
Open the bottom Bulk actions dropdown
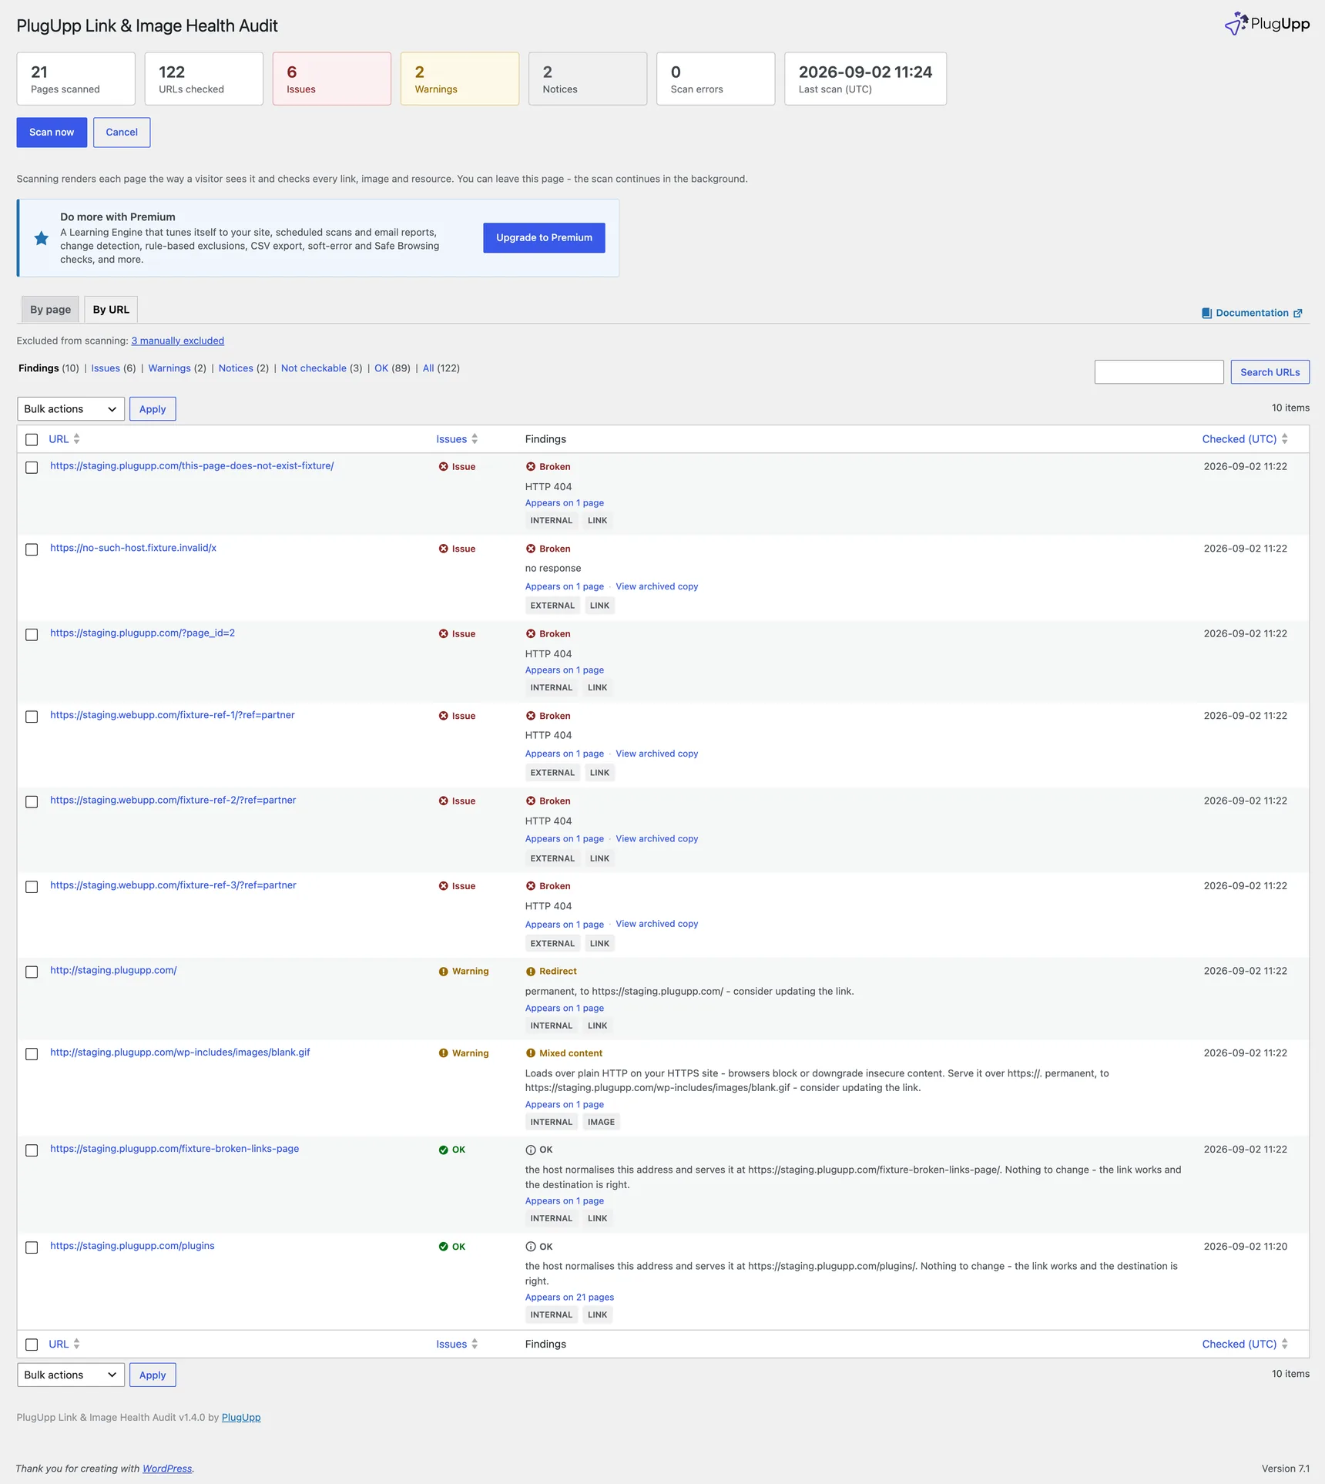71,1375
